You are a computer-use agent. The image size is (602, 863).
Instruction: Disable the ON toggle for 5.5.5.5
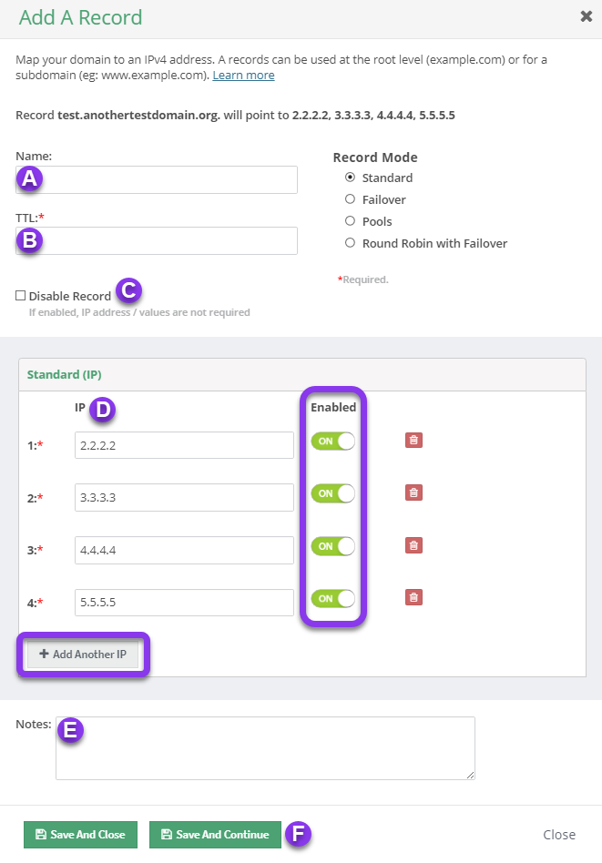click(x=332, y=598)
